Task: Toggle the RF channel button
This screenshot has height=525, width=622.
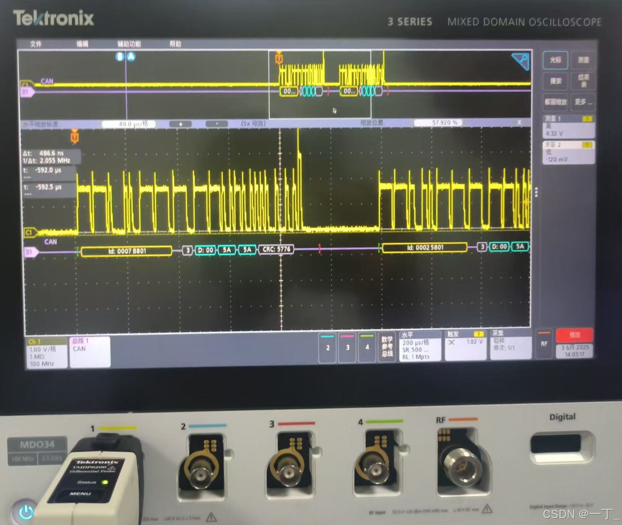Action: [x=544, y=344]
